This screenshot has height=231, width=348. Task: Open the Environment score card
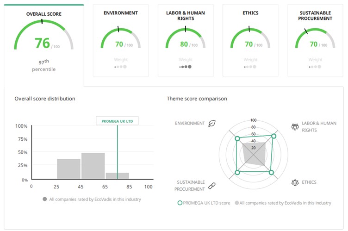coord(121,40)
